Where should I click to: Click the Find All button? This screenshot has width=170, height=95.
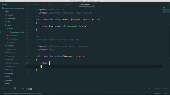(x=165, y=88)
